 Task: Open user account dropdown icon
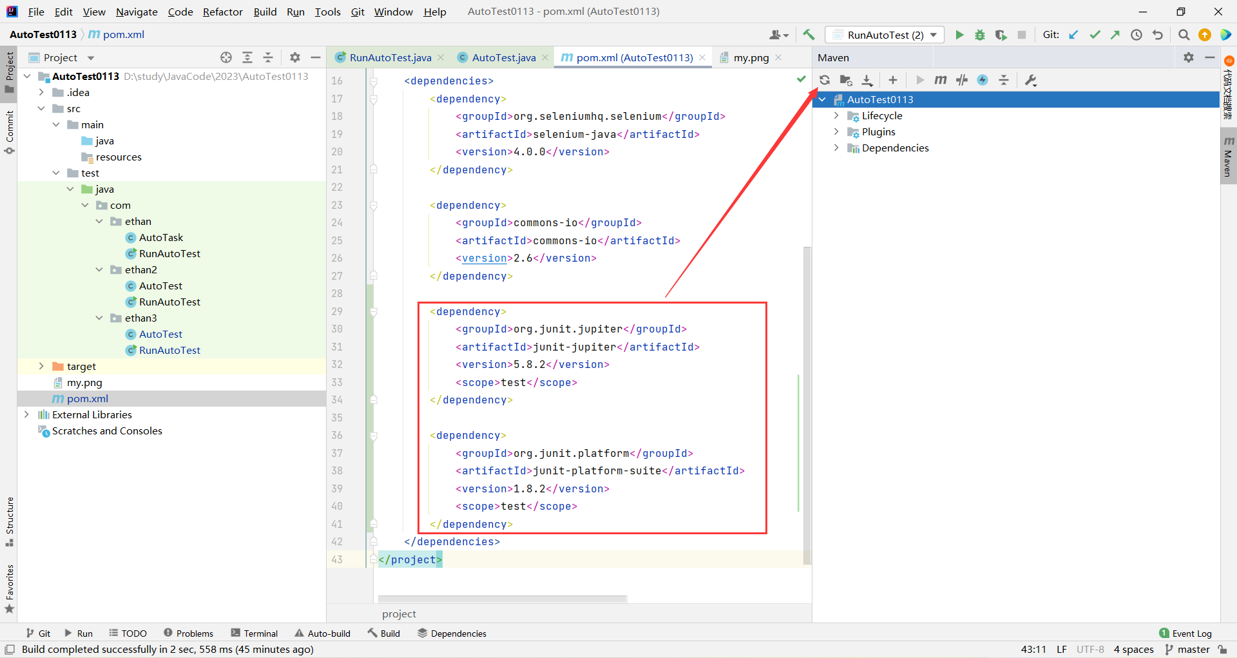point(779,35)
